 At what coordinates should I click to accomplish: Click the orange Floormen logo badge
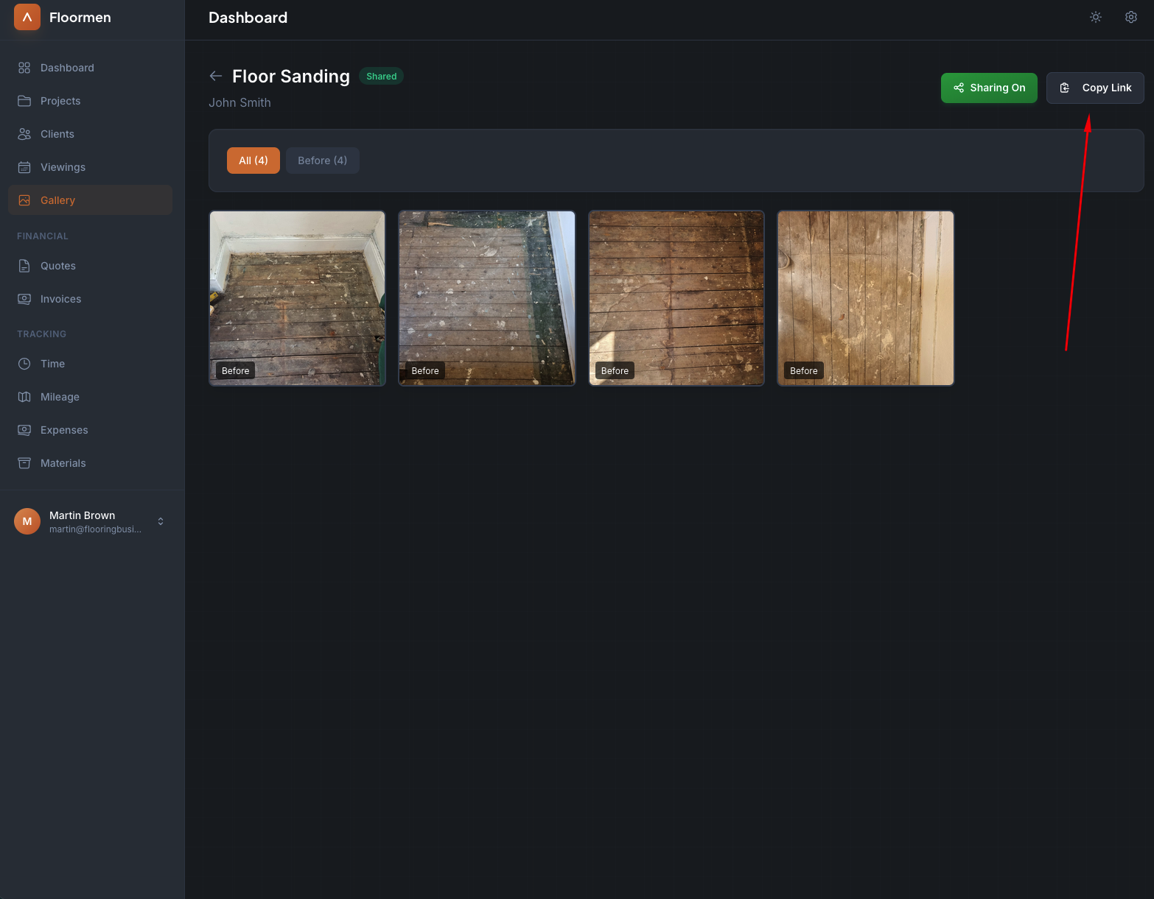(27, 16)
